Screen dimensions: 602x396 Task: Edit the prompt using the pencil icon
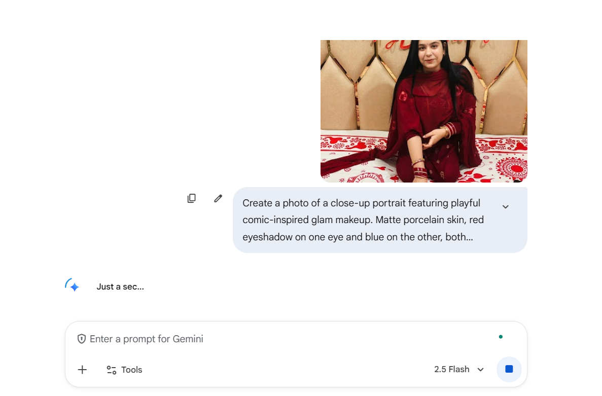pos(218,198)
